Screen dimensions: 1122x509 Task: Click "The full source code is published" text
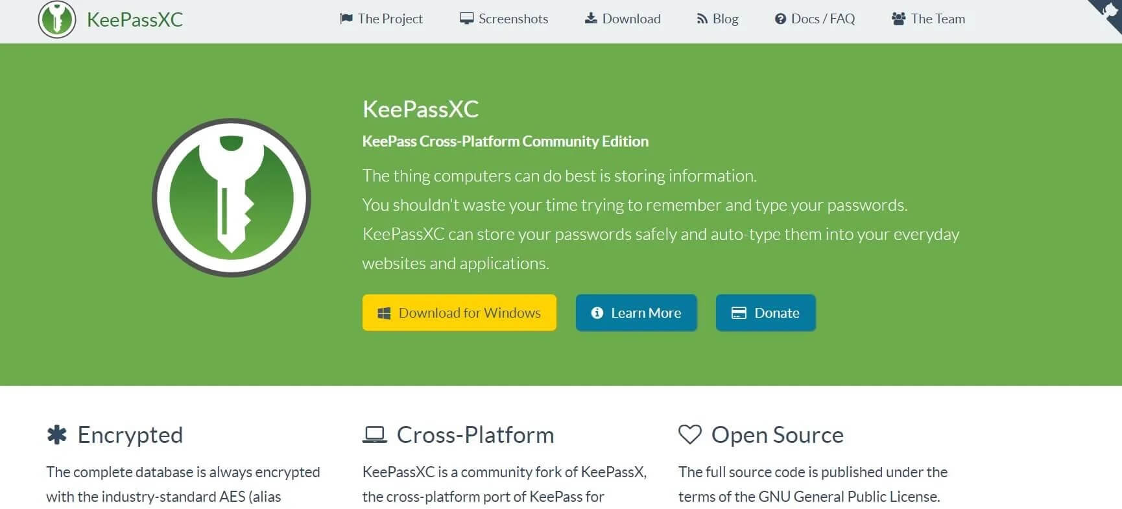[x=813, y=472]
